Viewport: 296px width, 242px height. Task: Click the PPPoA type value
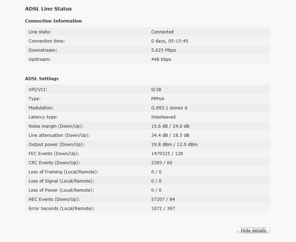(x=158, y=99)
